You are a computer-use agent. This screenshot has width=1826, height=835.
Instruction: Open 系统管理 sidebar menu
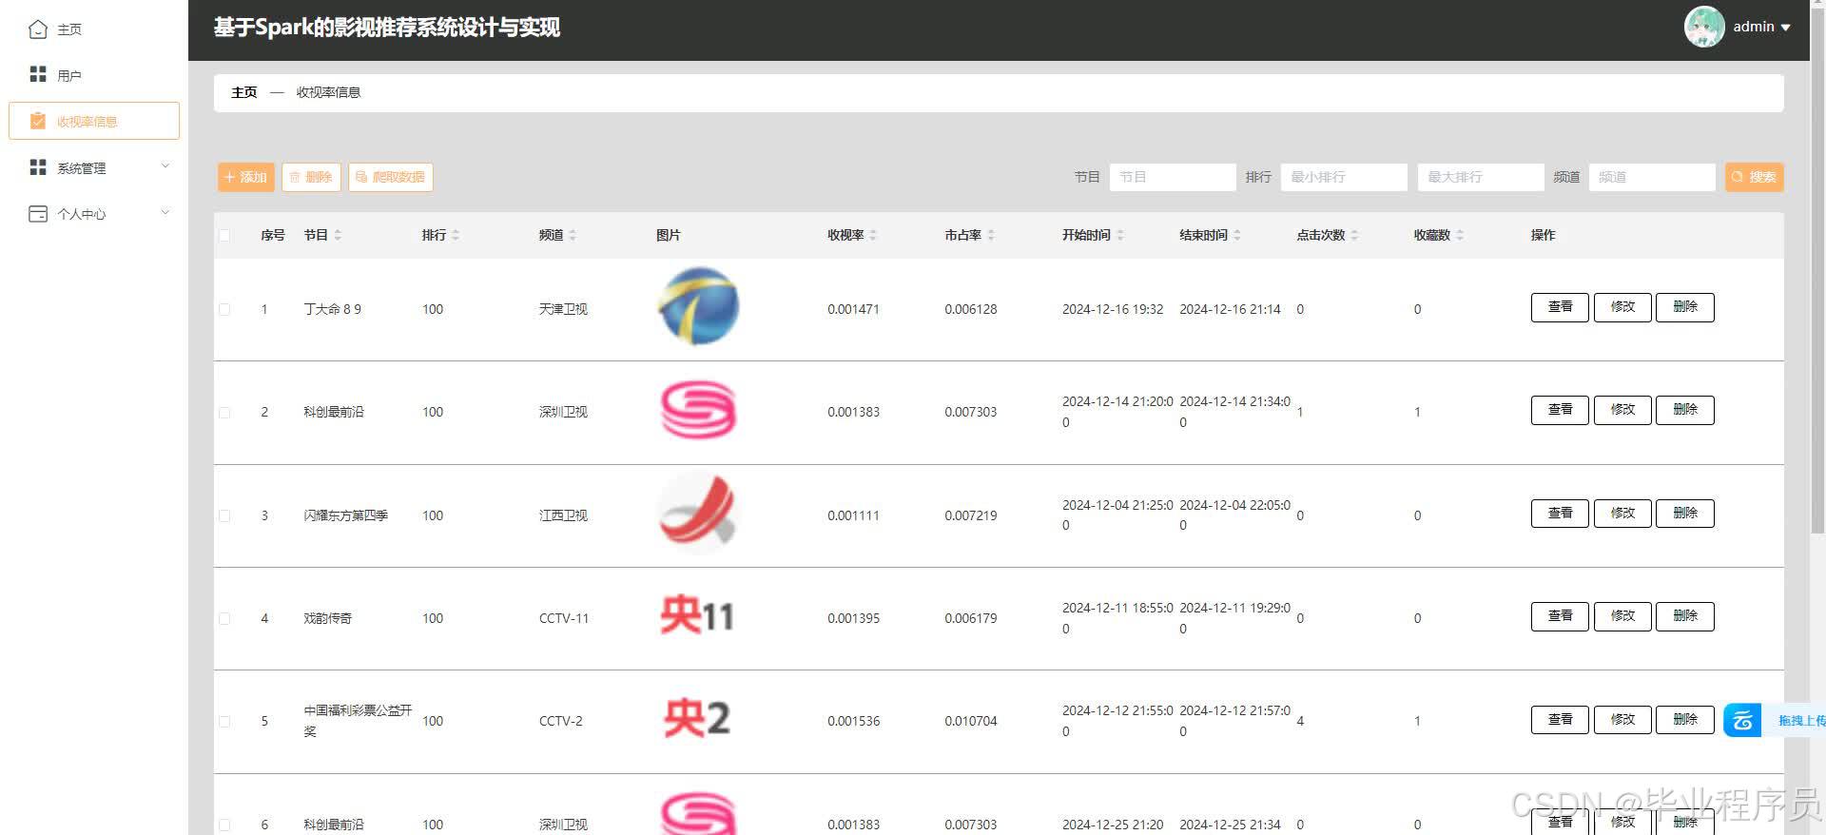click(94, 167)
